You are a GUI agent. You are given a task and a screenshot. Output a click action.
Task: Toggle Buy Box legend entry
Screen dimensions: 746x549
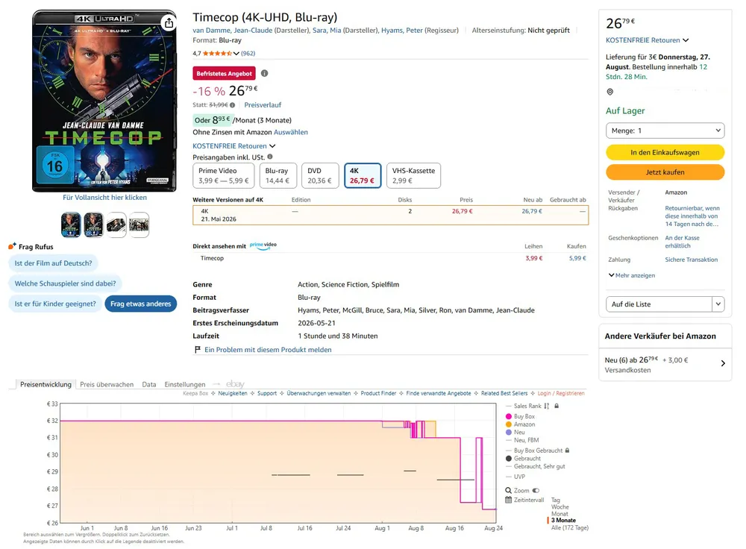click(x=519, y=416)
